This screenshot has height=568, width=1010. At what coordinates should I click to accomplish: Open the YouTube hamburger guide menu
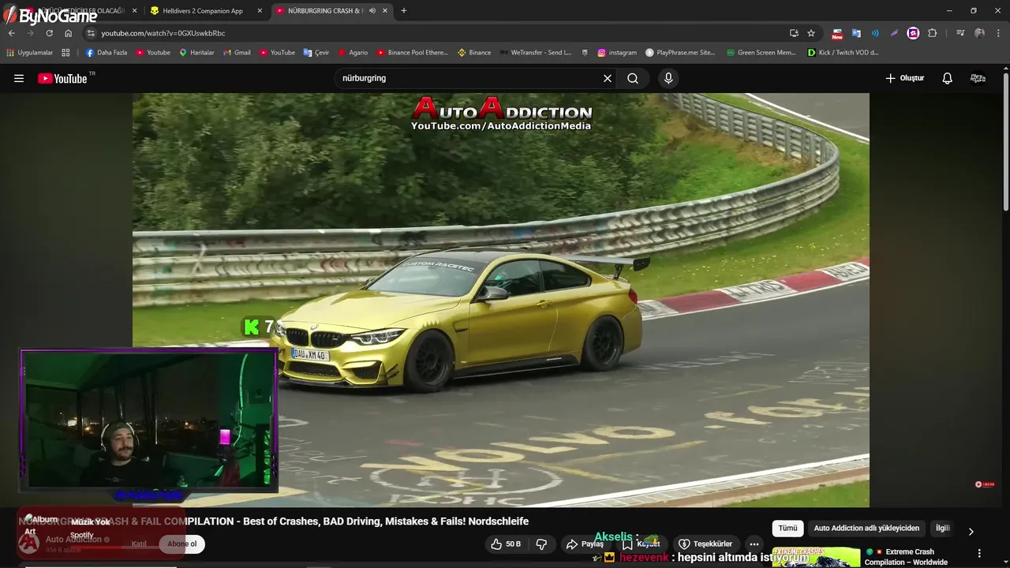point(19,78)
